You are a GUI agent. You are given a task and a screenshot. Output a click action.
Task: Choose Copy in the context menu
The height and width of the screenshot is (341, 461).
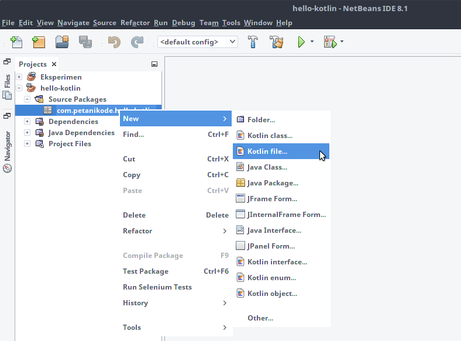[x=176, y=175]
